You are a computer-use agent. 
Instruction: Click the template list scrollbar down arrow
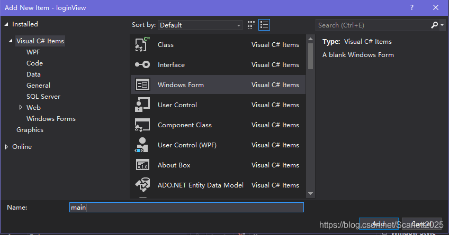pos(310,194)
